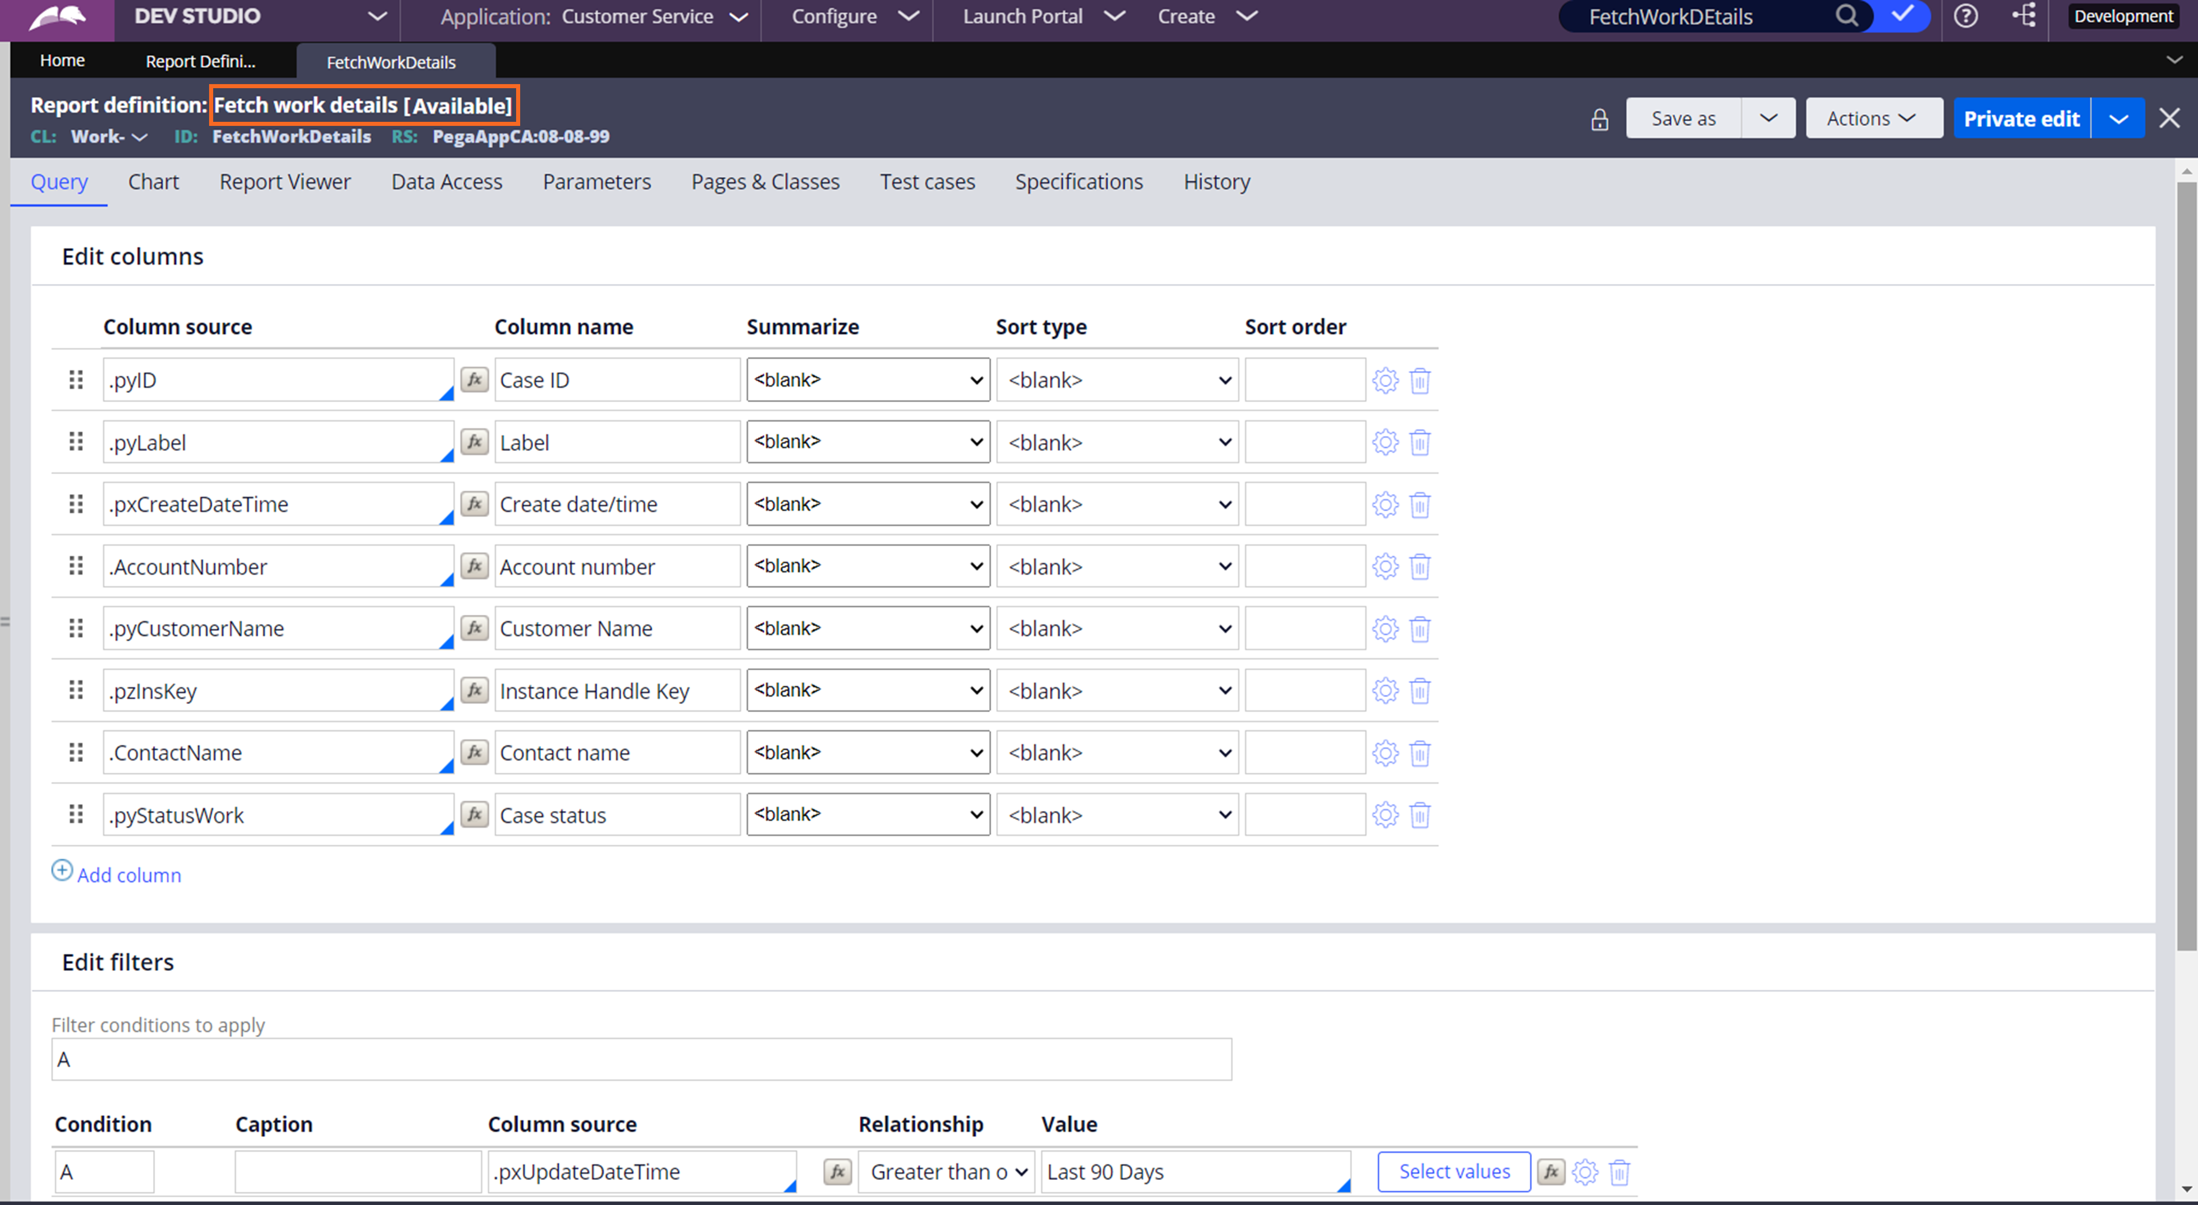This screenshot has height=1205, width=2198.
Task: Open Summarize dropdown for Case ID row
Action: pos(868,380)
